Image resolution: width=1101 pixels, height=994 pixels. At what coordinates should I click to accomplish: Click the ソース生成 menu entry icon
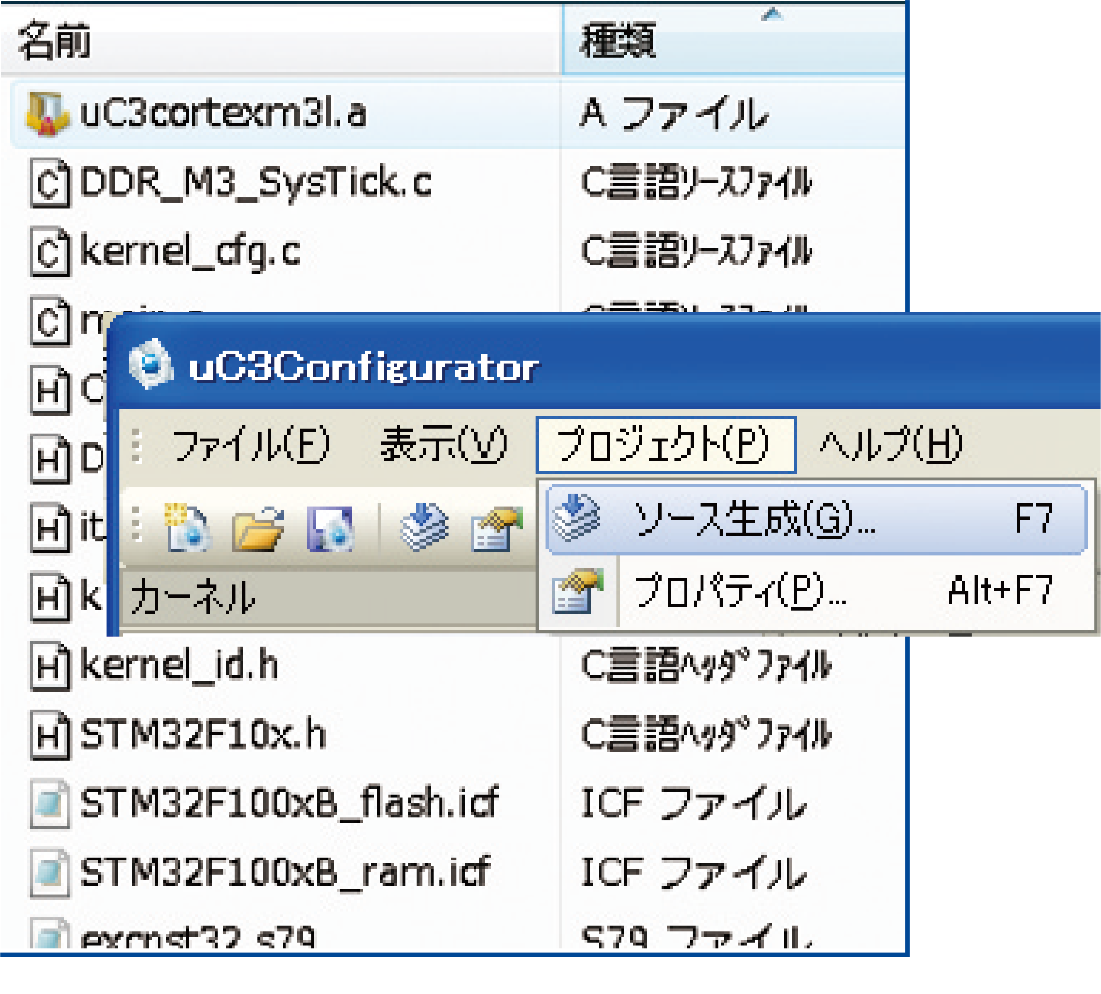point(576,518)
